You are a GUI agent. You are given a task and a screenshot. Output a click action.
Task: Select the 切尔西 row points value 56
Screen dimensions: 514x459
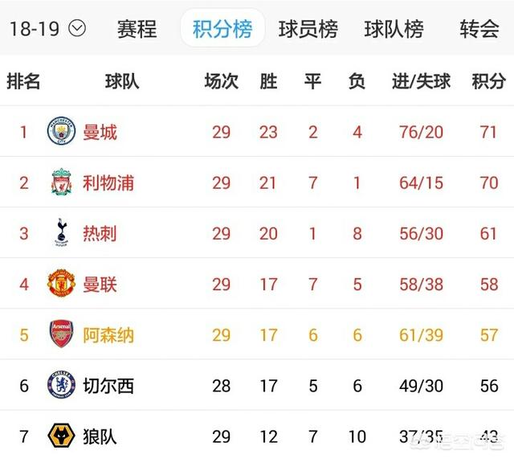(488, 386)
